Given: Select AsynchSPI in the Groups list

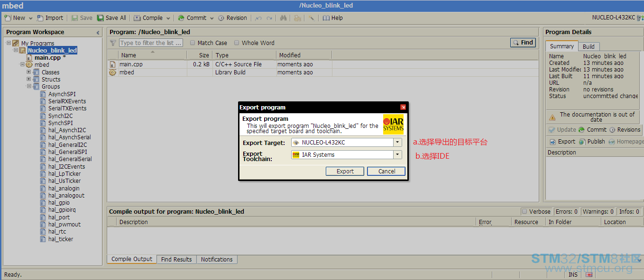Looking at the screenshot, I should pyautogui.click(x=62, y=94).
